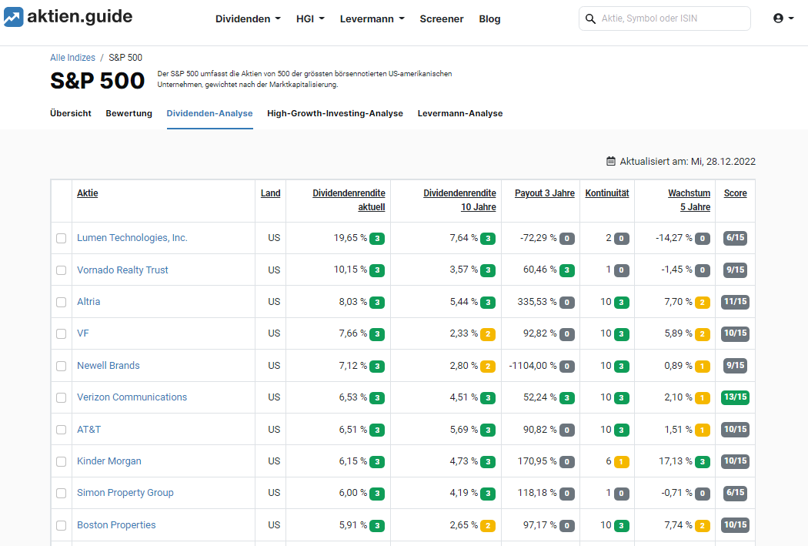Tick the Lumen Technologies checkbox
The width and height of the screenshot is (808, 546).
click(62, 238)
